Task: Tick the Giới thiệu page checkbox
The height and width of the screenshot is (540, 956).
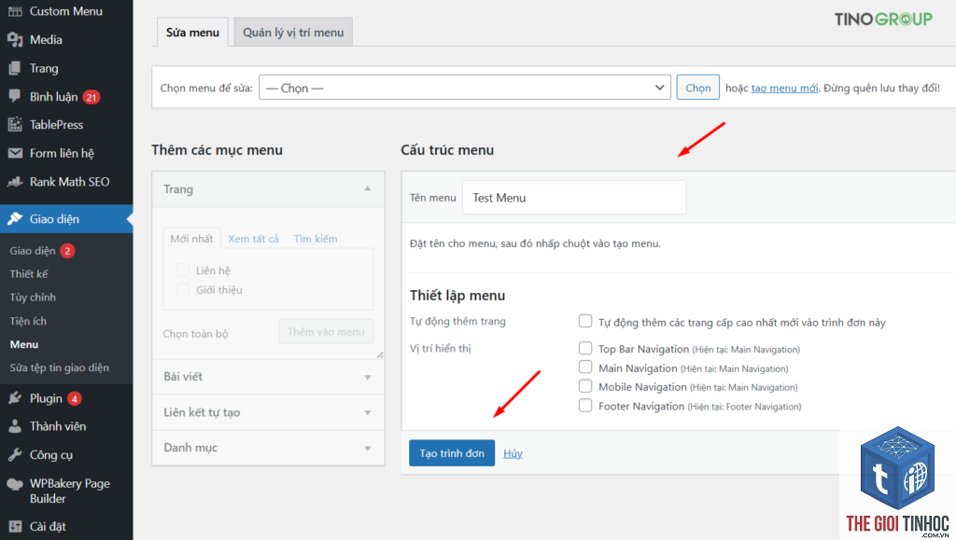Action: click(182, 289)
